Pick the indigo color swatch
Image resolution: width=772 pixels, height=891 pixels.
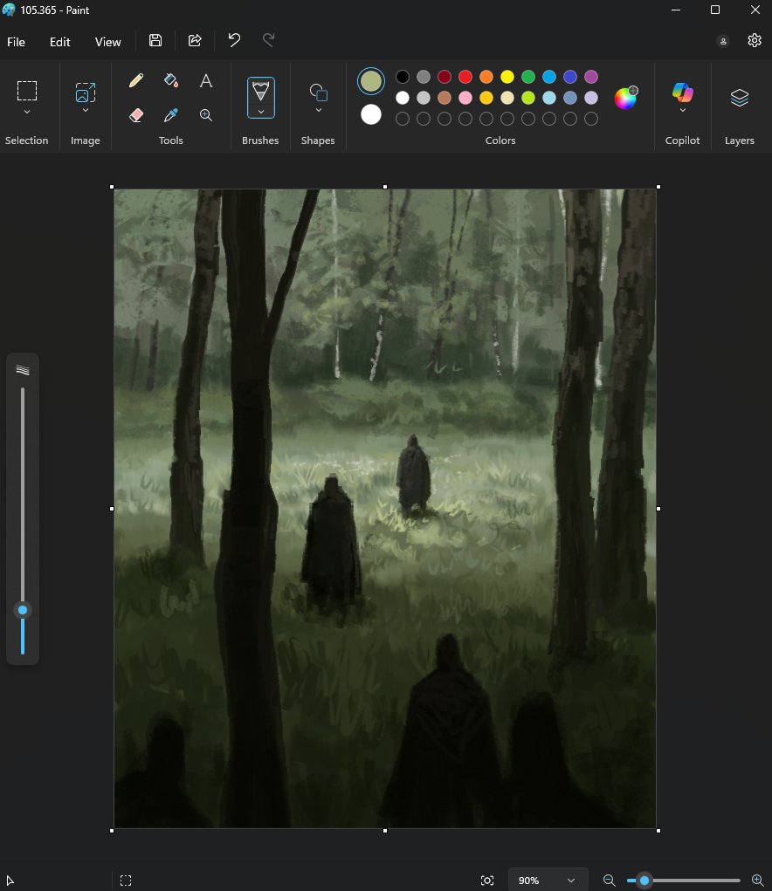(x=570, y=77)
